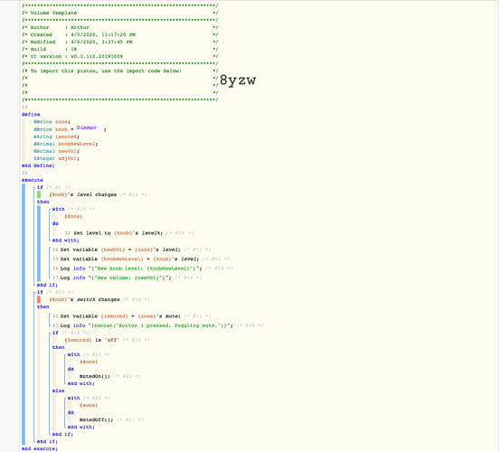Select the string ismuted variable line
Viewport: 502px width, 452px height.
pyautogui.click(x=56, y=137)
